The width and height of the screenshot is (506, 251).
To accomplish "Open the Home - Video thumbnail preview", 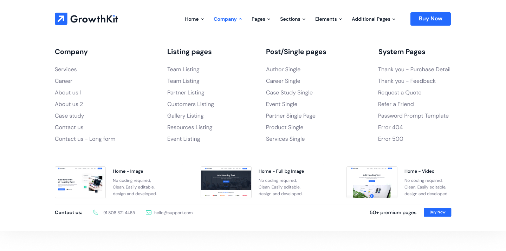I will click(372, 182).
